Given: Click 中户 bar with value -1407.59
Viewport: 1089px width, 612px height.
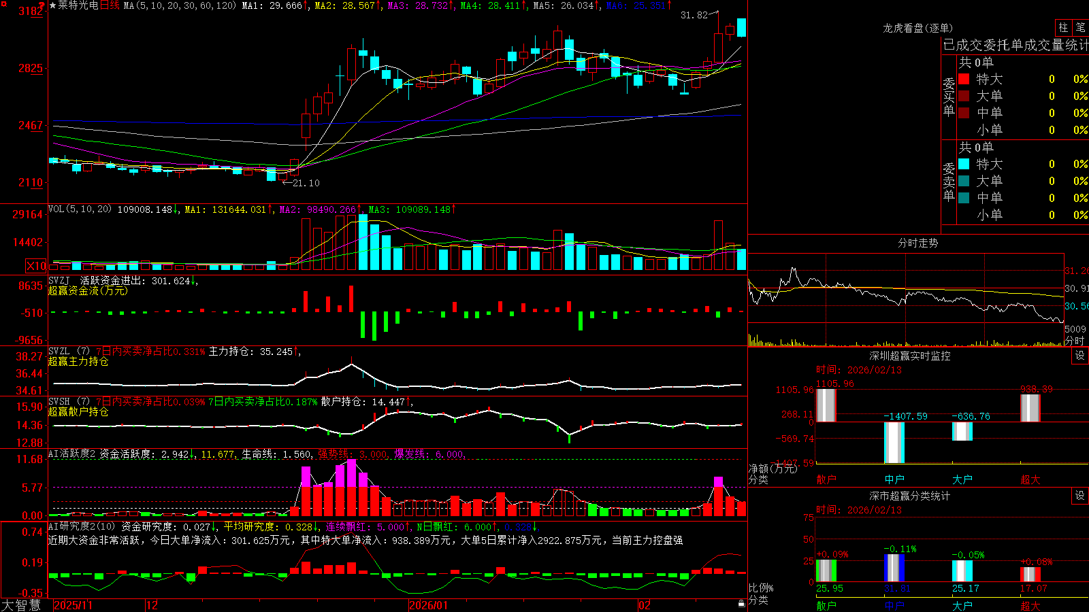Looking at the screenshot, I should click(894, 443).
